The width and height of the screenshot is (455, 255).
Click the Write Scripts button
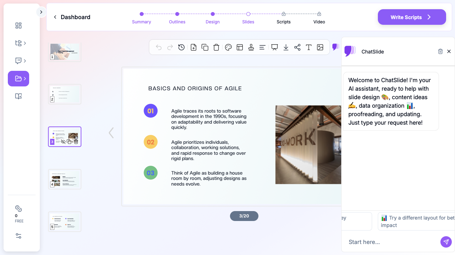coord(412,17)
